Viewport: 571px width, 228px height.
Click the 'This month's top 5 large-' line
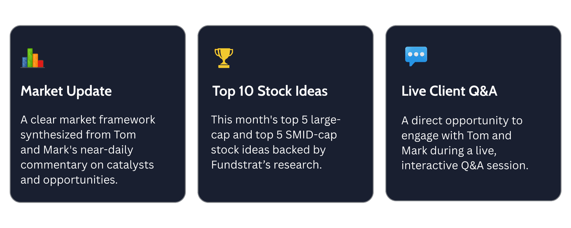276,120
